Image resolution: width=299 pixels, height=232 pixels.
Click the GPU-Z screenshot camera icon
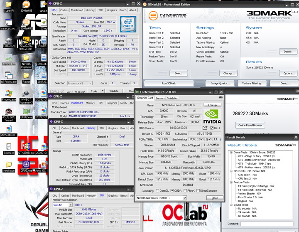point(221,98)
